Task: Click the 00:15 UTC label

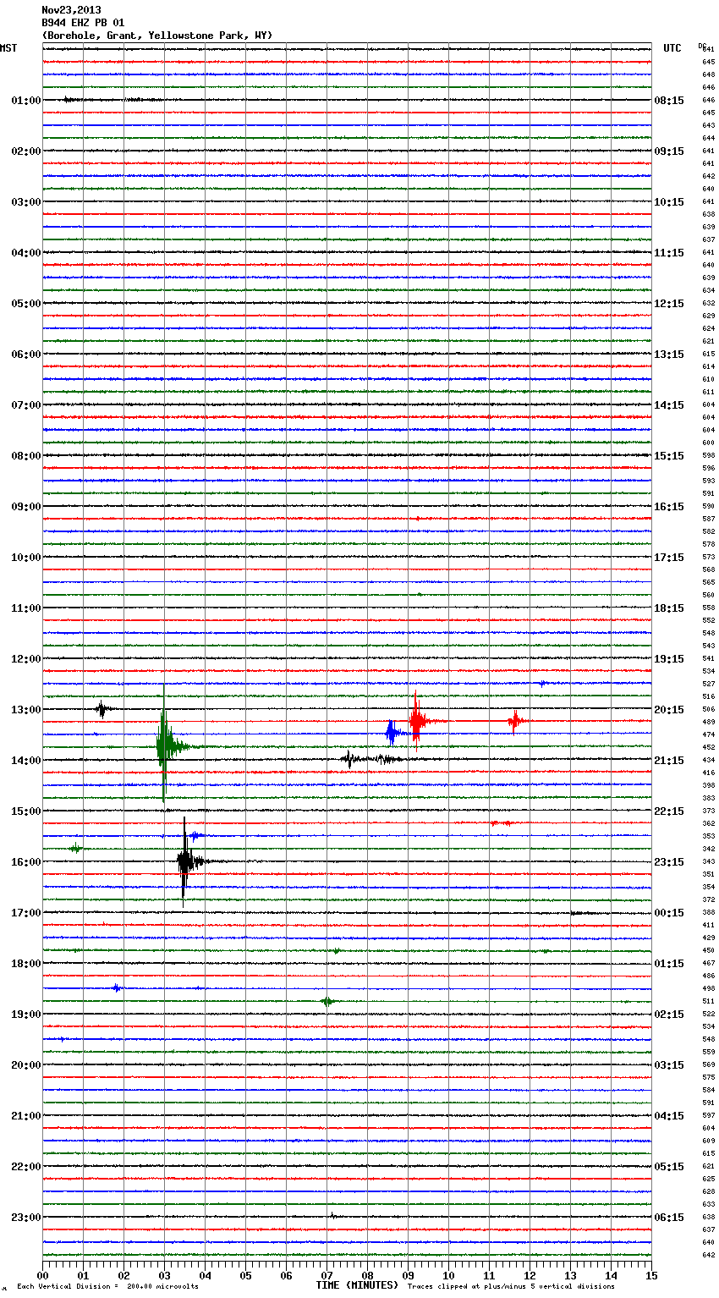Action: [669, 913]
